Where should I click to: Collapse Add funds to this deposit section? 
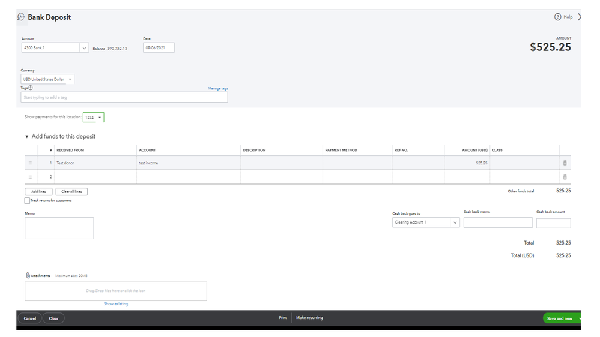click(27, 136)
